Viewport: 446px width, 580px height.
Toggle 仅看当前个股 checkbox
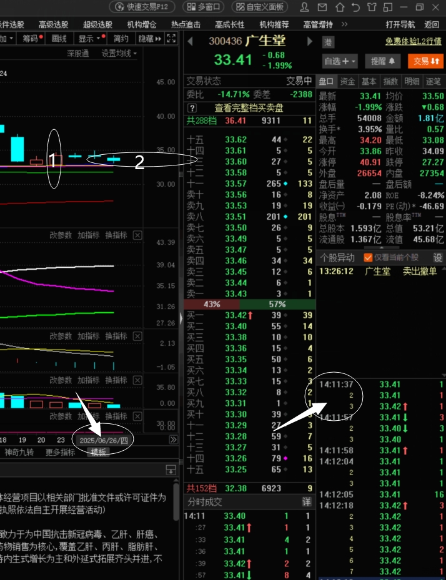[368, 257]
